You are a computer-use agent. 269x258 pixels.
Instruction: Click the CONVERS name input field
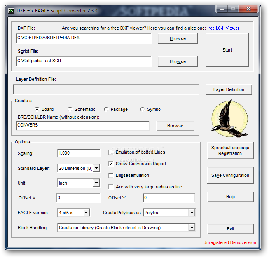(83, 126)
